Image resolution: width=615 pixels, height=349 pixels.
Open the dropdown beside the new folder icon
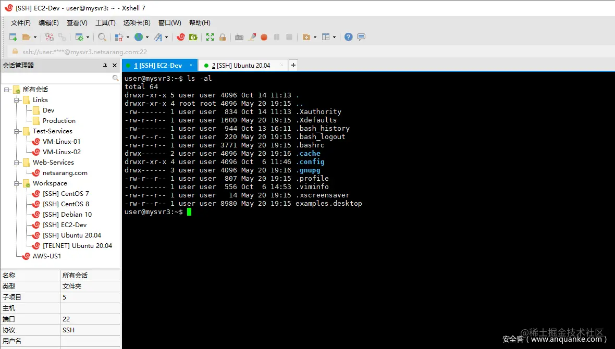coord(315,38)
